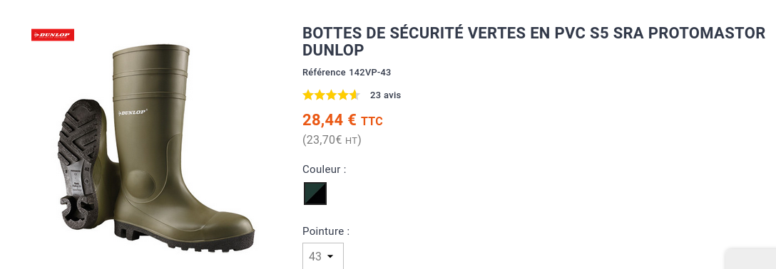Screen dimensions: 776x269
Task: Click the third yellow rating star
Action: [331, 95]
